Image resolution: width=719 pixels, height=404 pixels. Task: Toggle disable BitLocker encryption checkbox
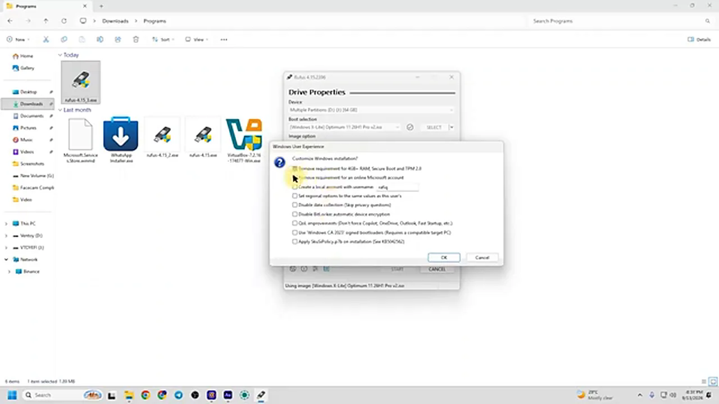[x=295, y=214]
